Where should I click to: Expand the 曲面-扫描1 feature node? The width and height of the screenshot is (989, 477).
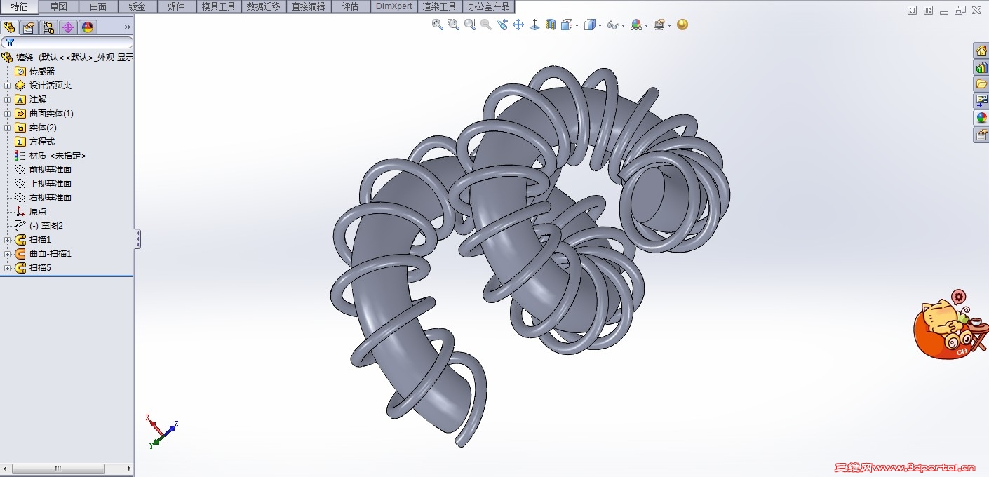8,254
